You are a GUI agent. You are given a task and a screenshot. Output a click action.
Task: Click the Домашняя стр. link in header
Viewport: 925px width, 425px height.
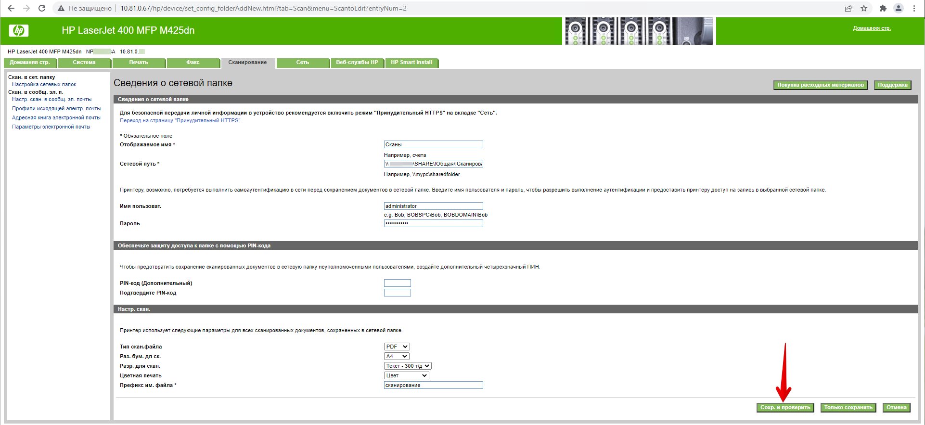(x=872, y=28)
